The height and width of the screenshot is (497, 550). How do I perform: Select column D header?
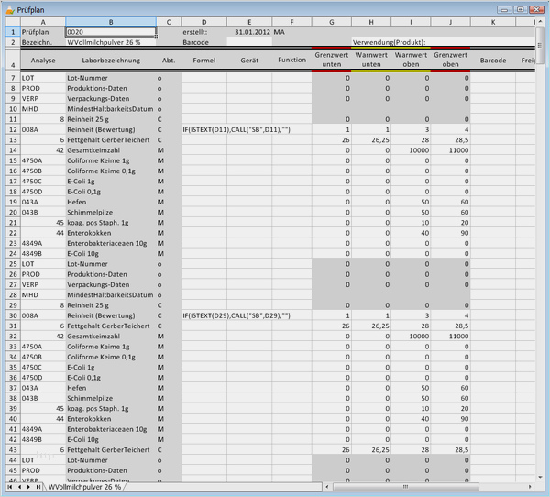pyautogui.click(x=203, y=22)
